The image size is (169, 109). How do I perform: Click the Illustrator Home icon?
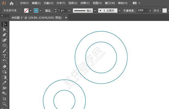pyautogui.click(x=11, y=3)
